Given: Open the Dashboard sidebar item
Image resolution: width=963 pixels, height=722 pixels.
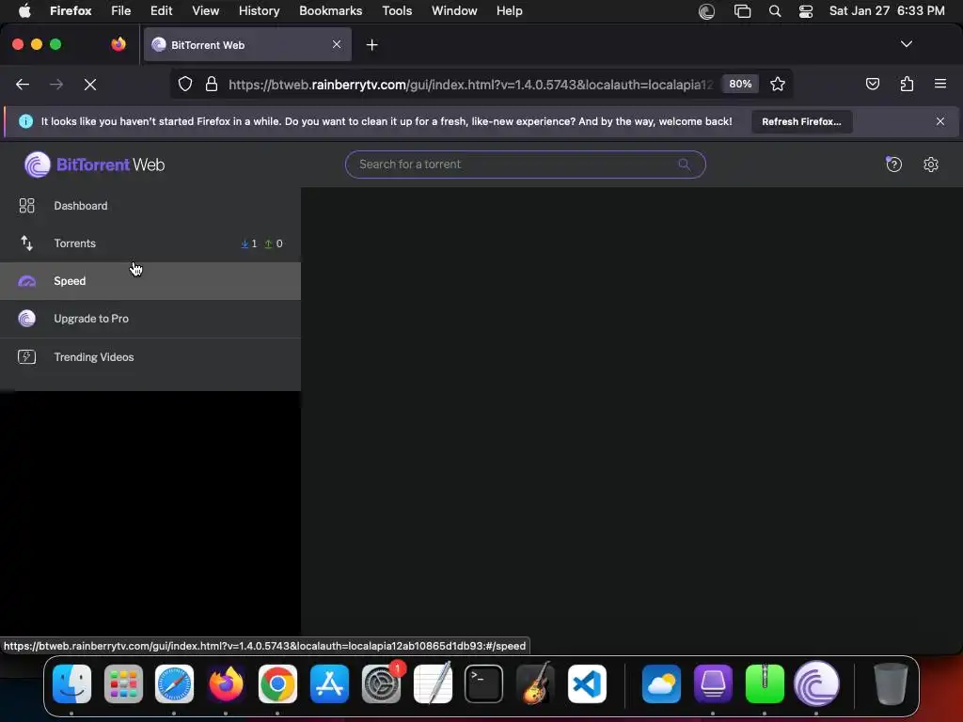Looking at the screenshot, I should (x=150, y=206).
